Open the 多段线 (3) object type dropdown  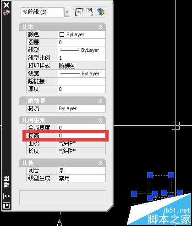click(x=67, y=12)
